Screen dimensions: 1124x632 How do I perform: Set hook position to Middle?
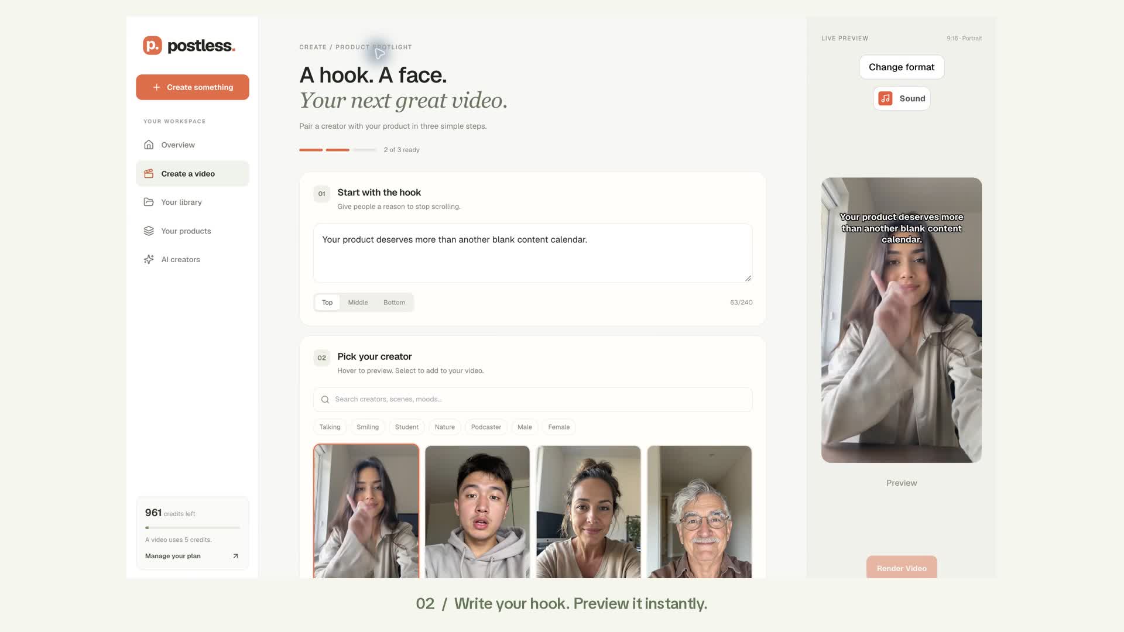tap(358, 303)
